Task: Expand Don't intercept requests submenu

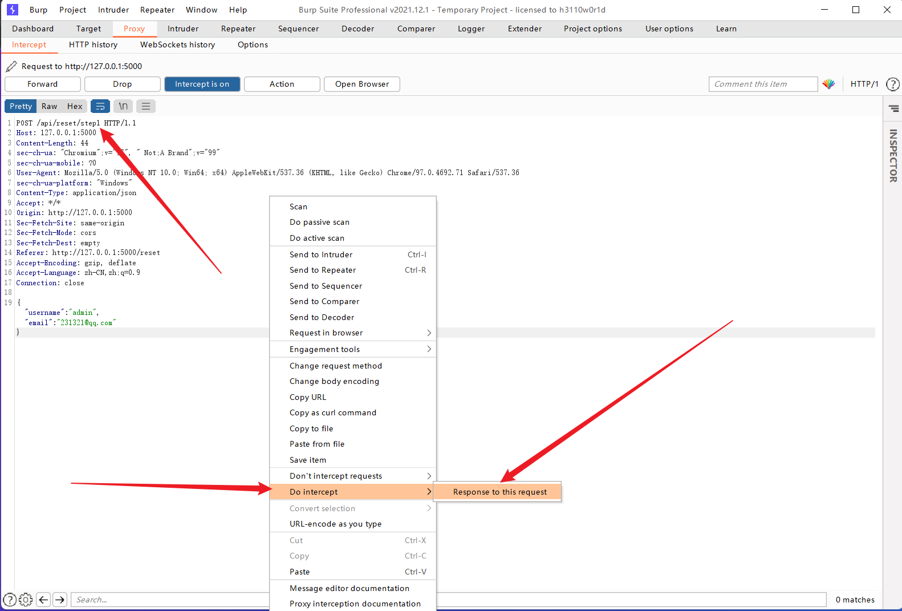Action: pyautogui.click(x=353, y=476)
